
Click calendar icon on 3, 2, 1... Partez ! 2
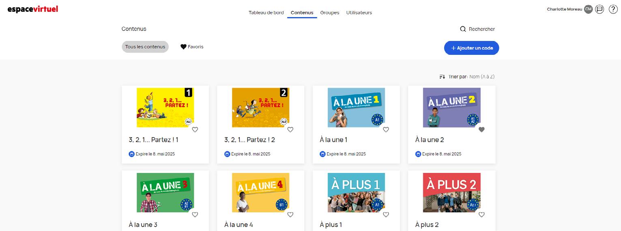227,154
